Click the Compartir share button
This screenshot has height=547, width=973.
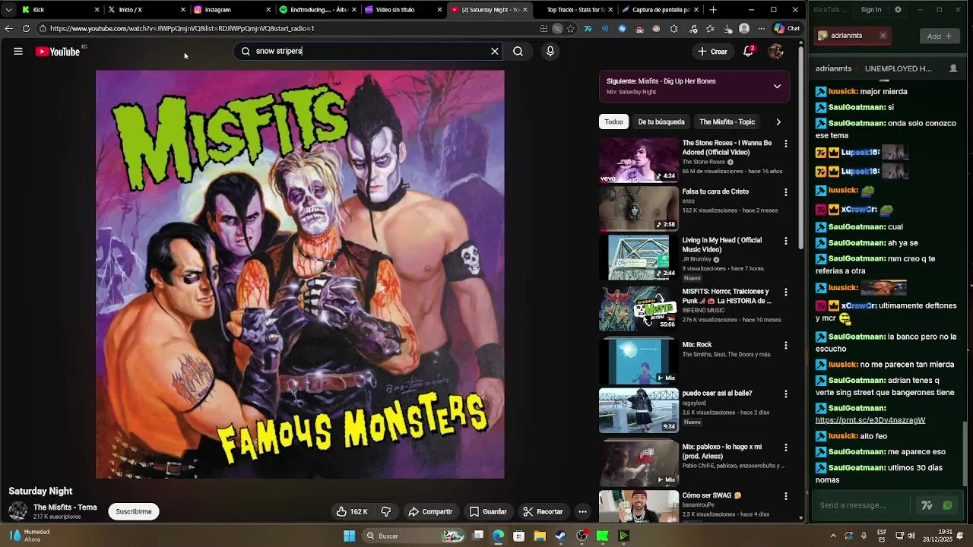(x=430, y=511)
